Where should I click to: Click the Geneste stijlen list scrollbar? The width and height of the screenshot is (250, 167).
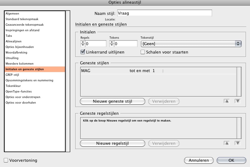239,82
